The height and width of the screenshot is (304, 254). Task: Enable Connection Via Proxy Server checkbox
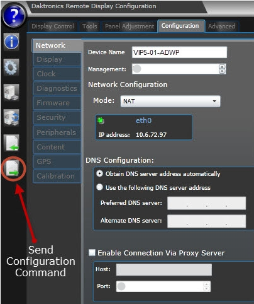pyautogui.click(x=92, y=252)
